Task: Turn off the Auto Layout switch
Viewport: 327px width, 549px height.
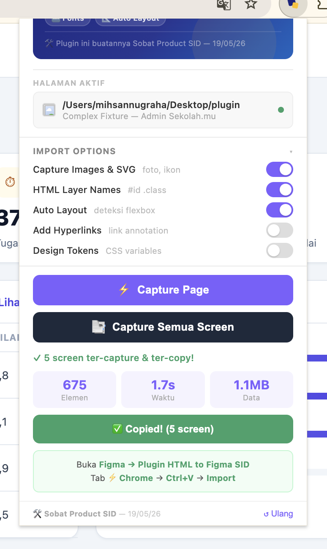Action: [279, 210]
